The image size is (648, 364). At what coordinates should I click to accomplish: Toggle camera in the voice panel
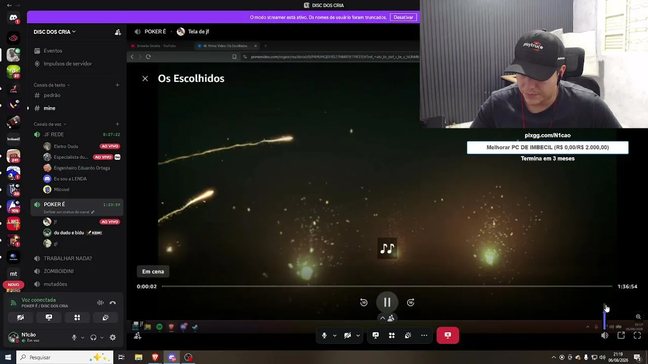21,317
